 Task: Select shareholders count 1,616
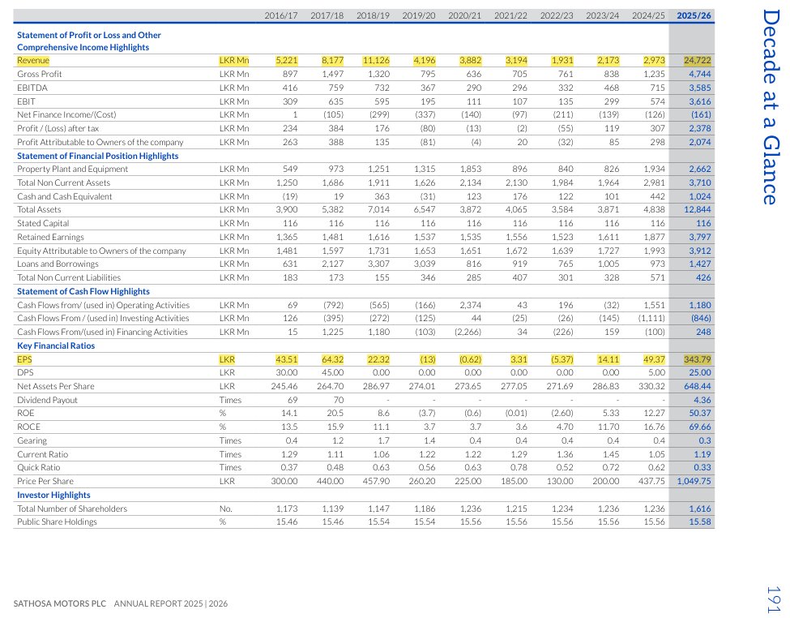coord(700,509)
